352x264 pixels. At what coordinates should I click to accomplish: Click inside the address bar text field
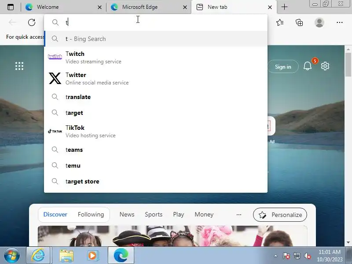(x=156, y=22)
